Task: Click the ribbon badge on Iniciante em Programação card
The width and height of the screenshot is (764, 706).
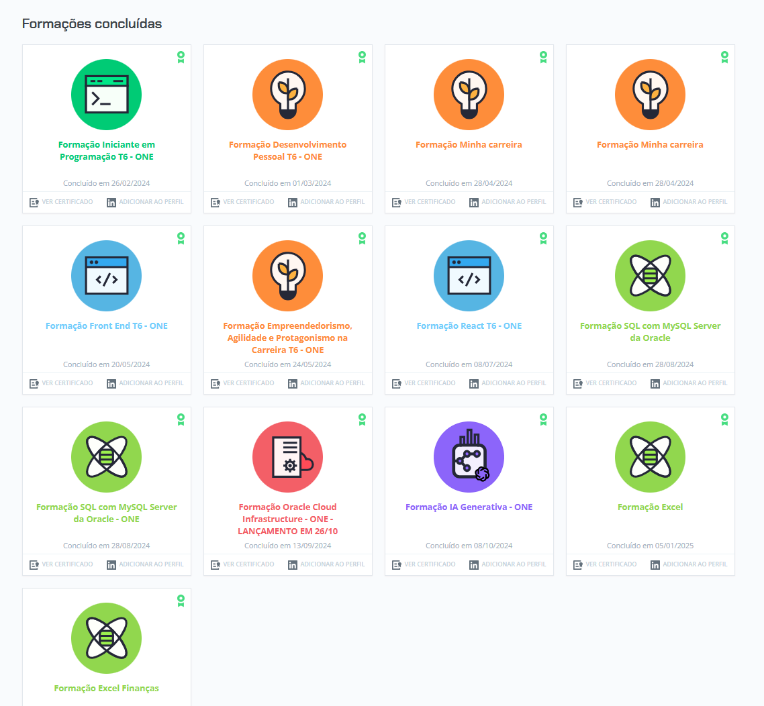Action: 181,57
